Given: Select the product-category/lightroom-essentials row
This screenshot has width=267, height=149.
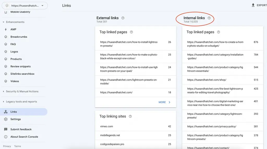Looking at the screenshot, I should point(223,69).
